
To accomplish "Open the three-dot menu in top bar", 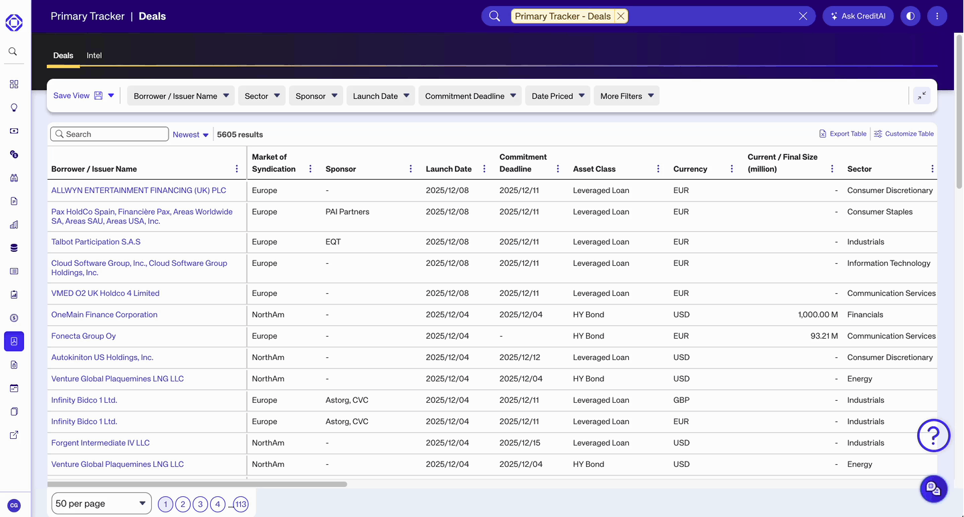I will [937, 16].
